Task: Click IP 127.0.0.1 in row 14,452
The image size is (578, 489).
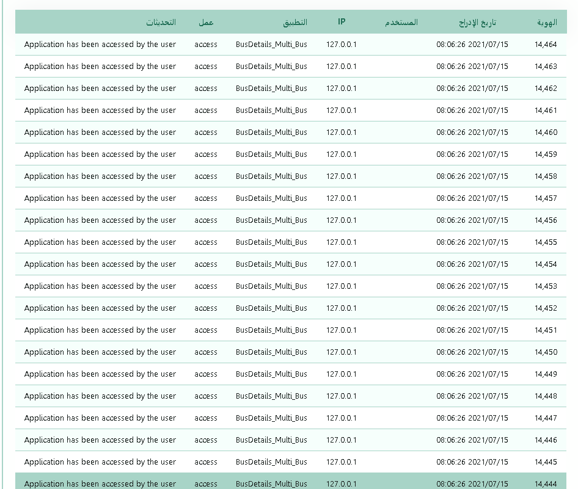Action: 342,308
